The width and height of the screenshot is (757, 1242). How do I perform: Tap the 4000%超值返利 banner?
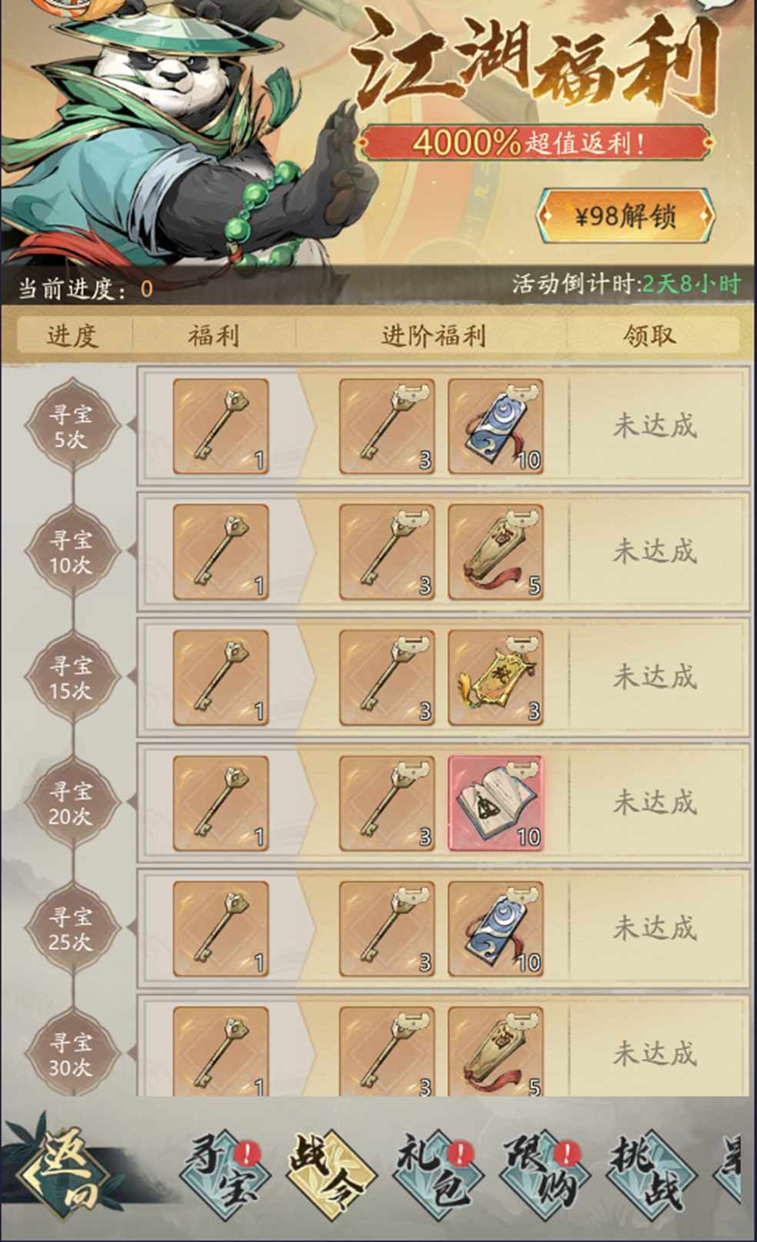[537, 143]
